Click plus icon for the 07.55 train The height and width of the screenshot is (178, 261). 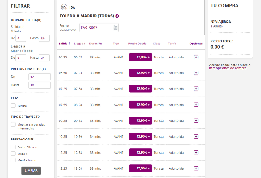pos(196,105)
